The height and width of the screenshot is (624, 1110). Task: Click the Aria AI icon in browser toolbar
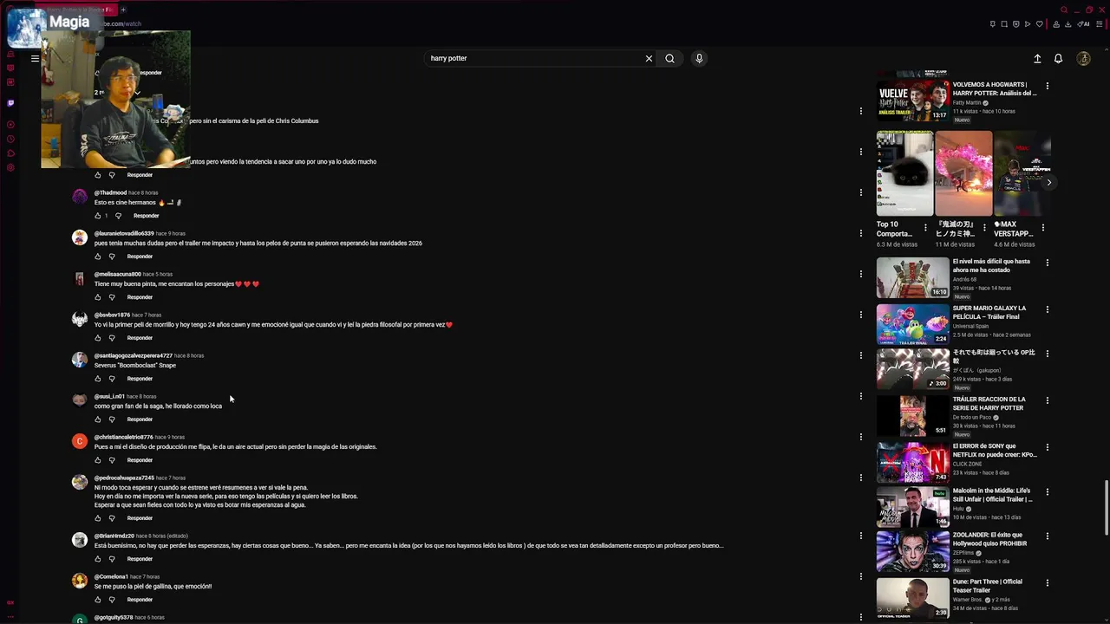tap(1083, 23)
